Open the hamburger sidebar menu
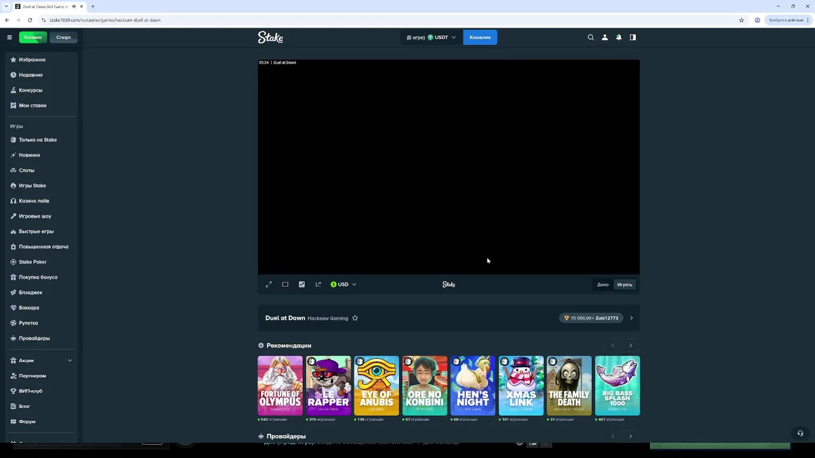Screen dimensions: 815x458 click(10, 38)
